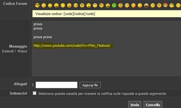The image size is (181, 108).
Task: Click inside the Messaggio text area
Action: click(106, 49)
